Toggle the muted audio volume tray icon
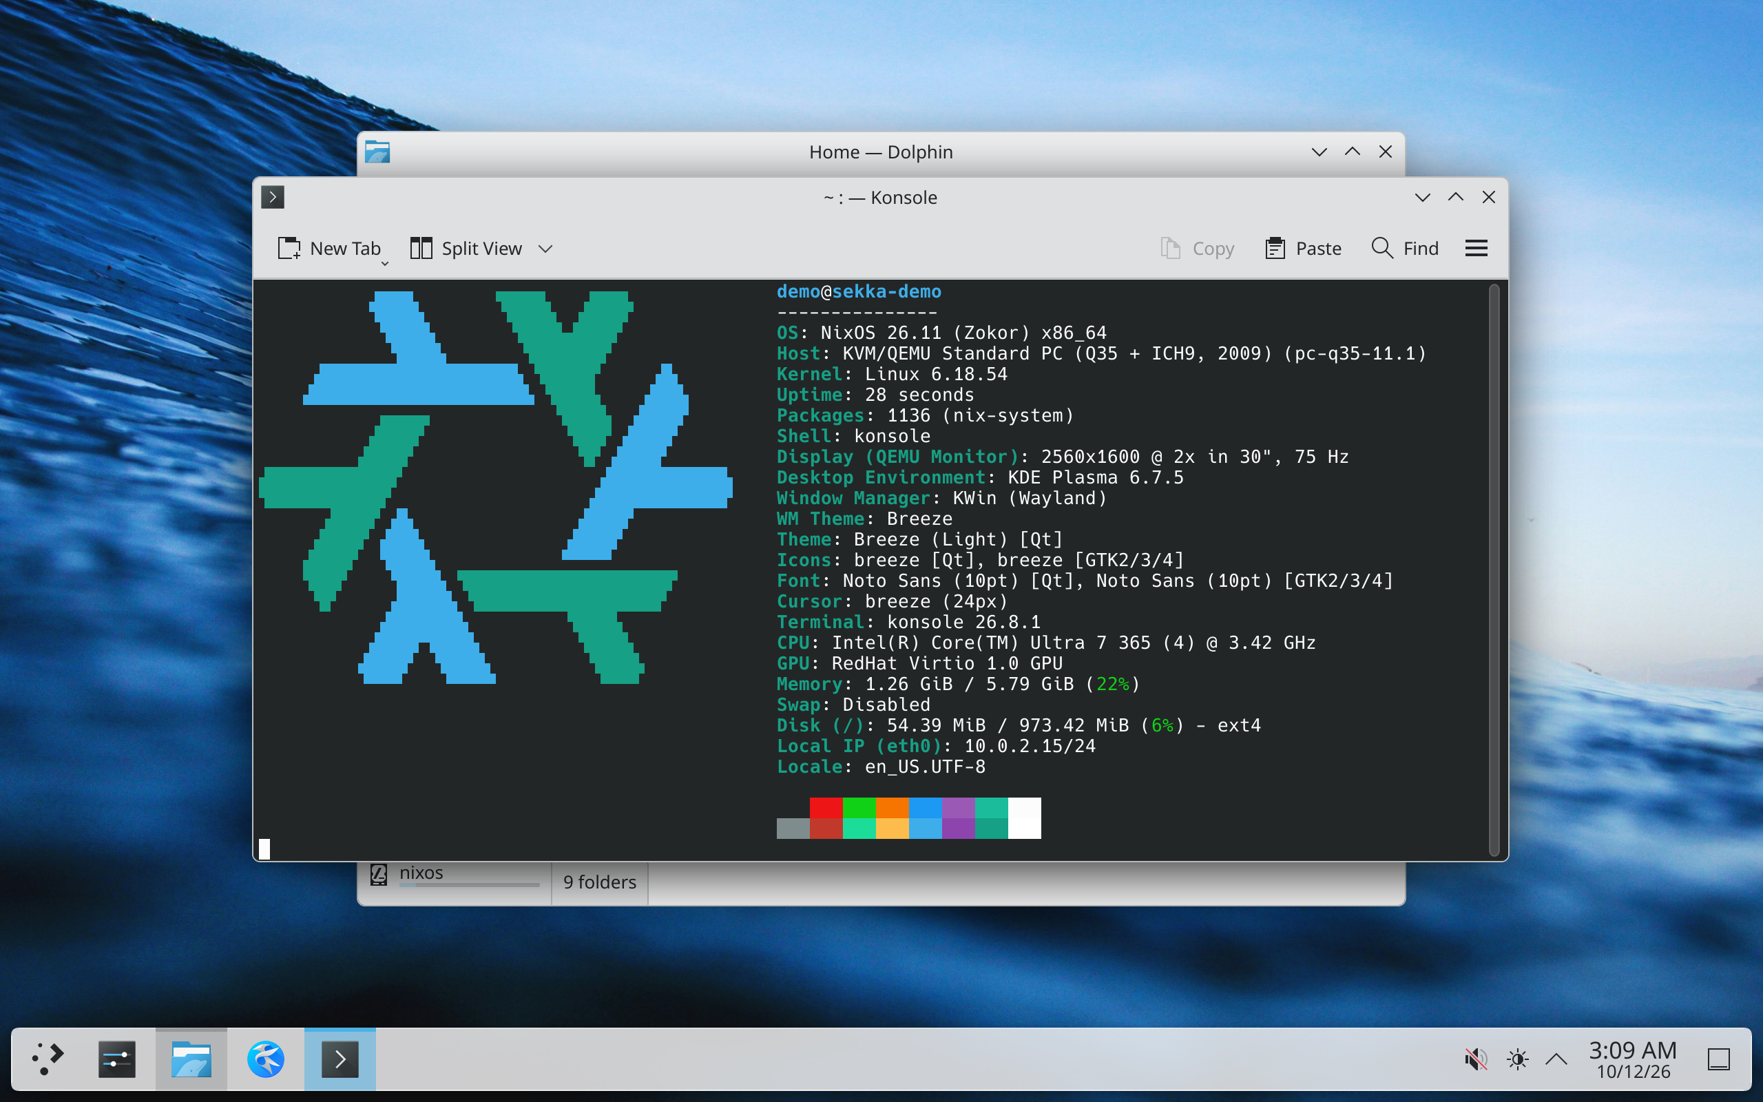Image resolution: width=1763 pixels, height=1102 pixels. coord(1475,1059)
